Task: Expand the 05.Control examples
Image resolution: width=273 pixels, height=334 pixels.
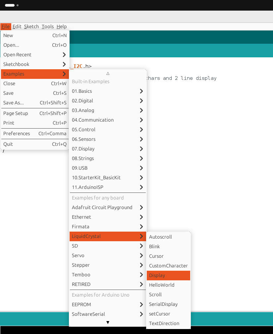Action: point(108,130)
